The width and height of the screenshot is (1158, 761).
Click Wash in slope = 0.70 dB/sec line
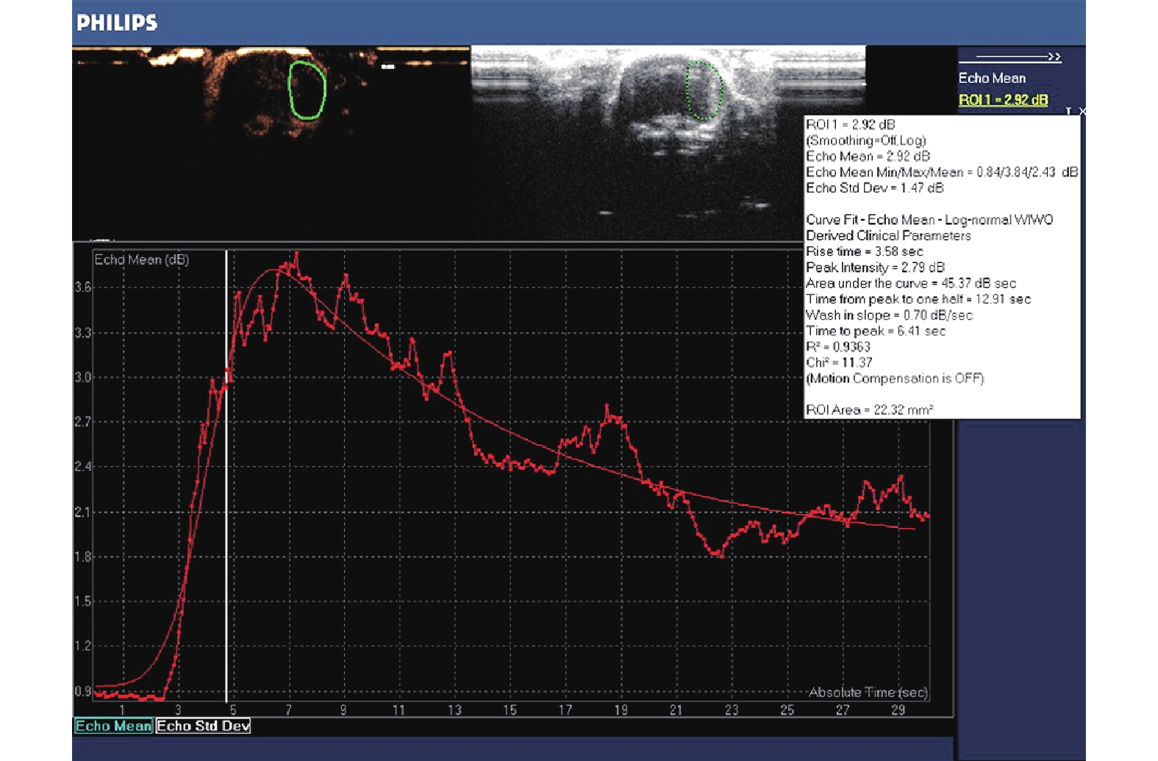889,315
